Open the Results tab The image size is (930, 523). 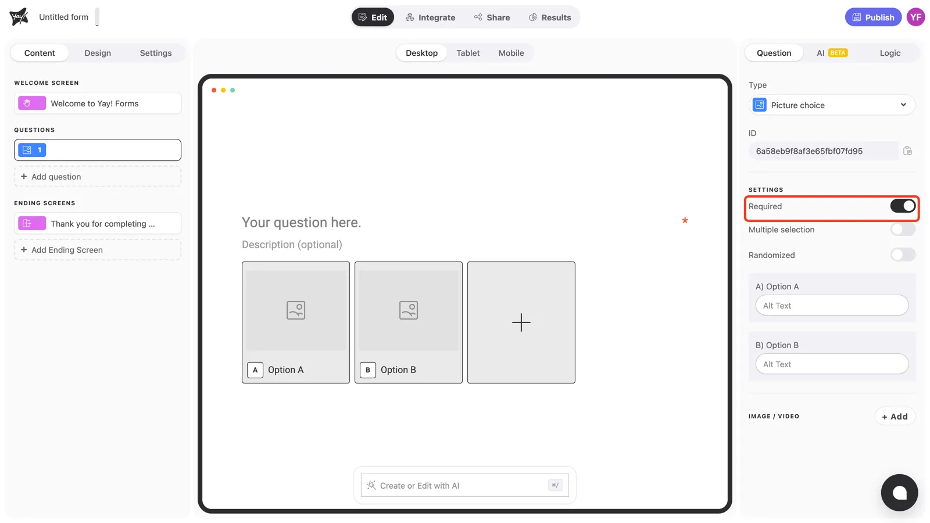tap(550, 17)
